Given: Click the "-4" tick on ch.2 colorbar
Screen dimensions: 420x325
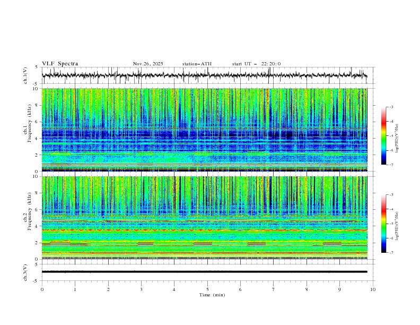Looking at the screenshot, I should pyautogui.click(x=391, y=209).
